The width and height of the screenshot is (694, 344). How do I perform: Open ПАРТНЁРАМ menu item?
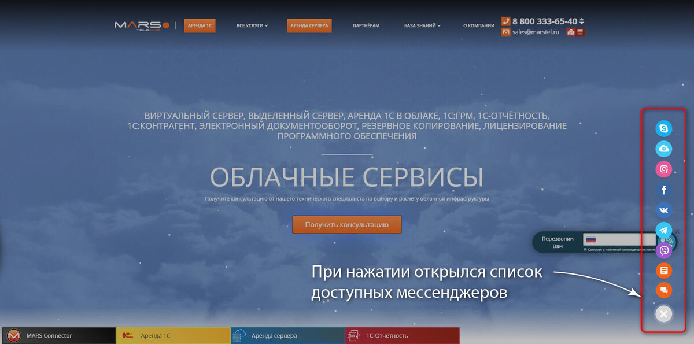(366, 25)
